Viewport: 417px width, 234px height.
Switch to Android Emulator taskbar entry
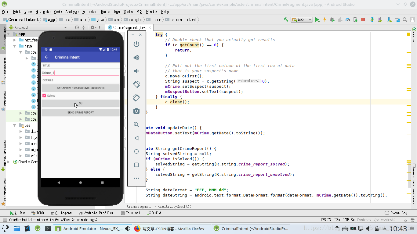coord(92,229)
